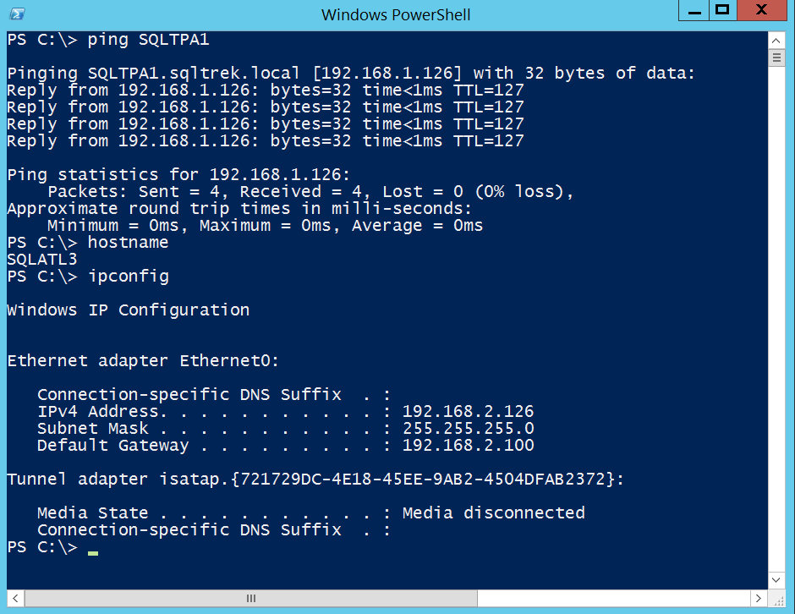The height and width of the screenshot is (614, 795).
Task: Click the 'ping SQLTPA1' command text
Action: (x=148, y=40)
